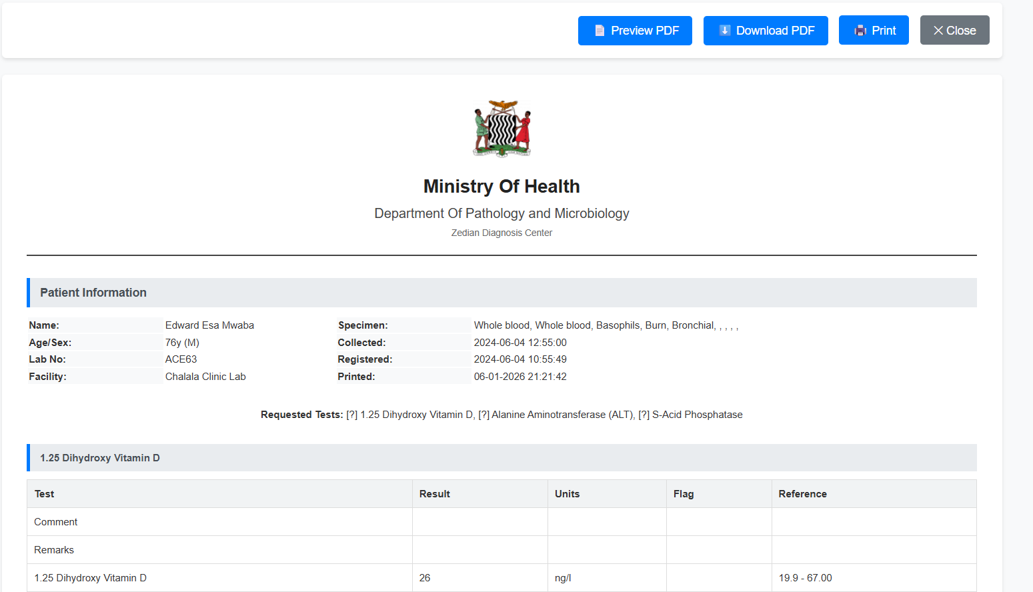The image size is (1033, 592).
Task: Click the Reference column header
Action: [802, 493]
